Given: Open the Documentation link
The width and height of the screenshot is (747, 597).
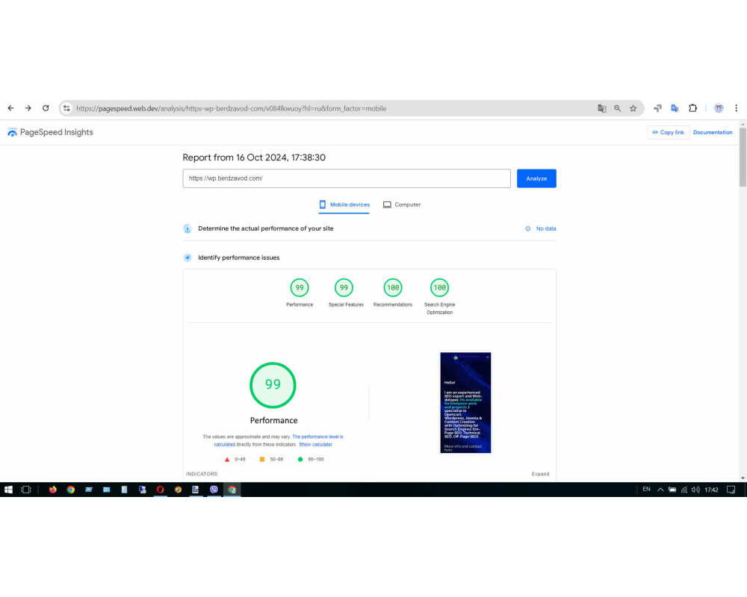Looking at the screenshot, I should (x=712, y=132).
